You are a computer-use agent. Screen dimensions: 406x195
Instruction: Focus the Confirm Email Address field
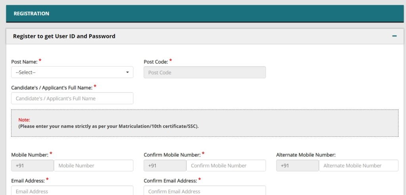coord(205,191)
